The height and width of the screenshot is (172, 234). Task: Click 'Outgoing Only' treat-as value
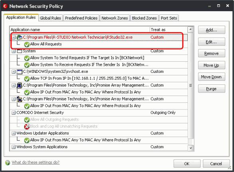click(x=163, y=113)
